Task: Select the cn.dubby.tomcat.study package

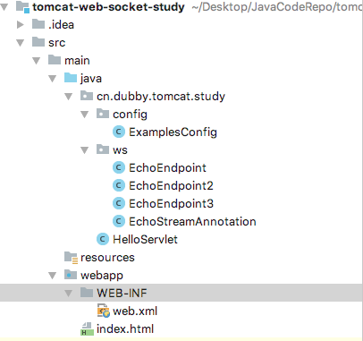Action: click(x=161, y=97)
